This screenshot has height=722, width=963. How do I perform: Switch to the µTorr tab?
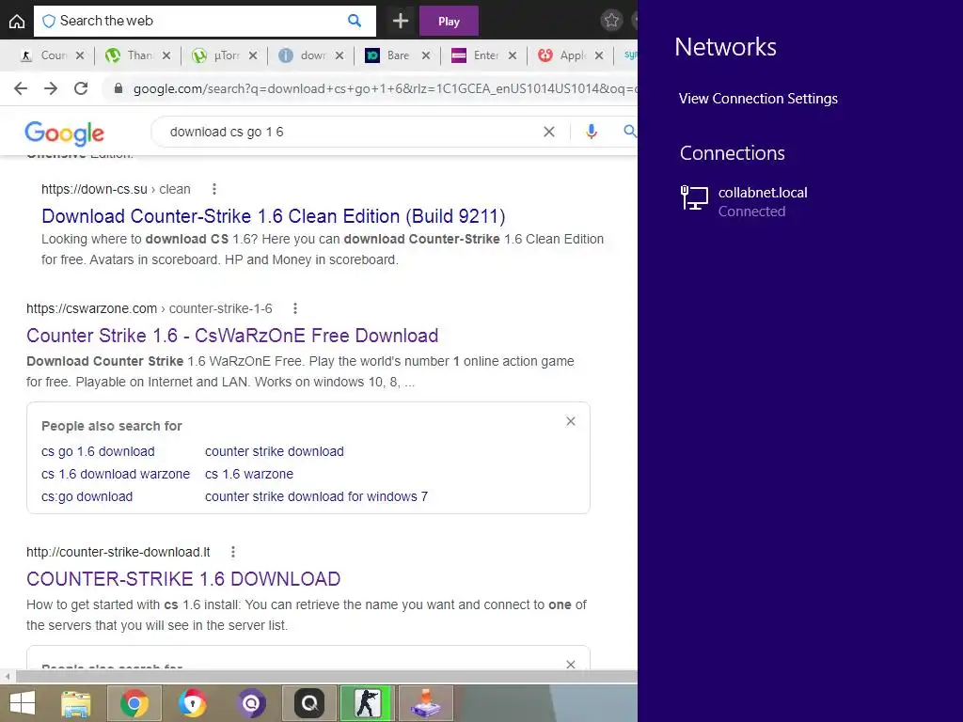click(216, 55)
